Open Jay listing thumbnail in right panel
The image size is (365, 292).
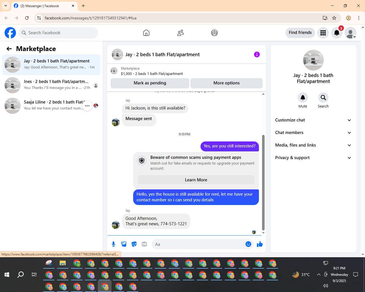click(313, 60)
